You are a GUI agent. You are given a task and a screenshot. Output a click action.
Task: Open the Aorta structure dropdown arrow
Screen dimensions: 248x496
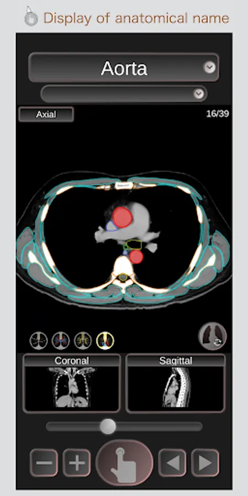click(x=209, y=67)
